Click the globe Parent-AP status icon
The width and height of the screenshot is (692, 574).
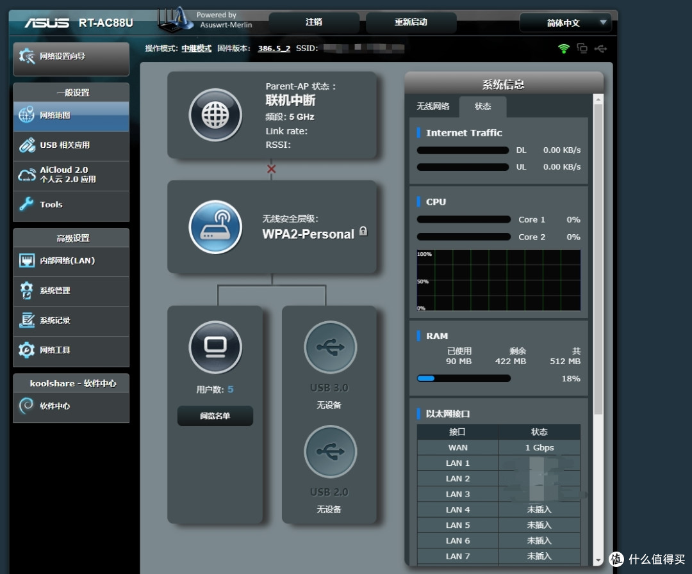[x=215, y=115]
